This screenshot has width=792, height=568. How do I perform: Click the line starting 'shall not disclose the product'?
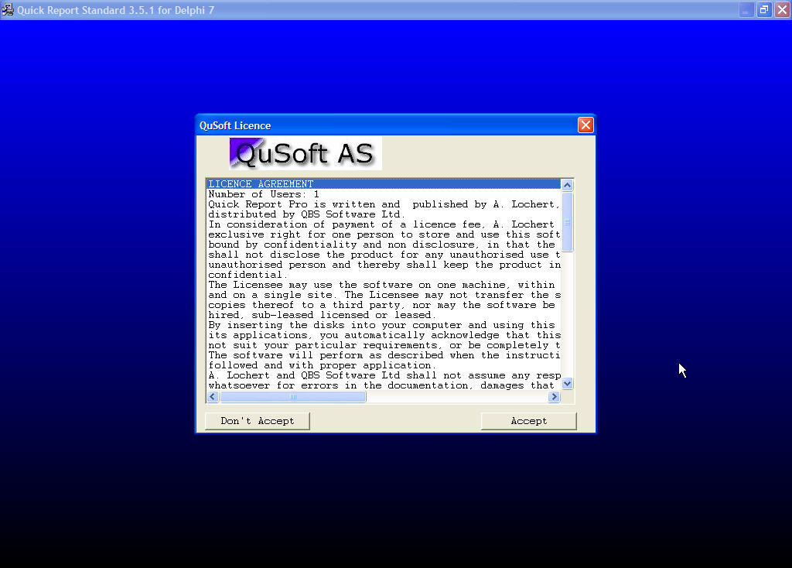384,254
